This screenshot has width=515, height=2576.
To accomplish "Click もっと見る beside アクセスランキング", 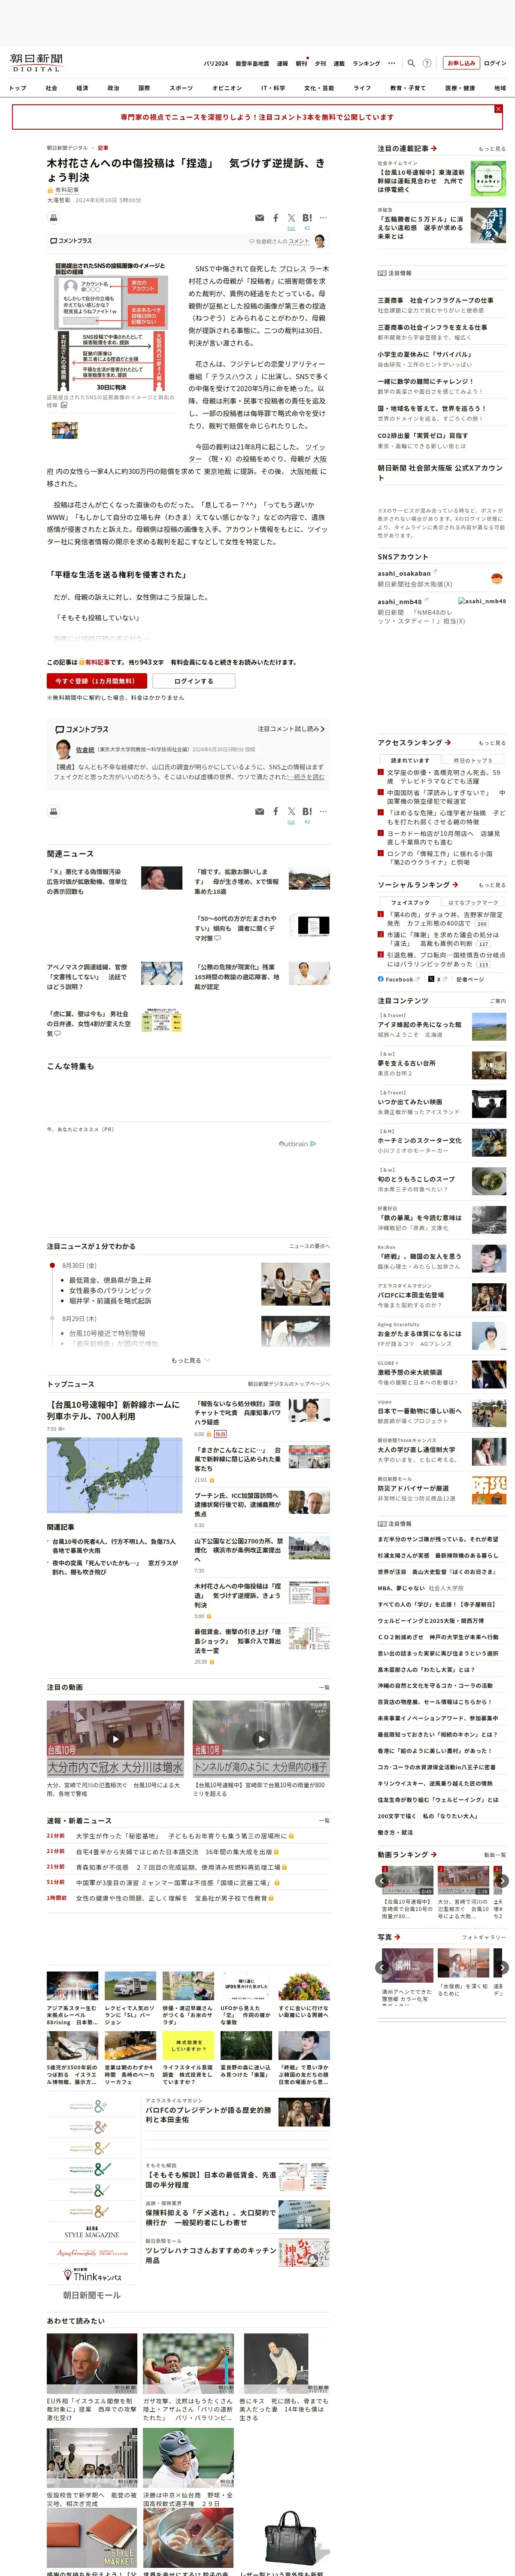I will (492, 743).
